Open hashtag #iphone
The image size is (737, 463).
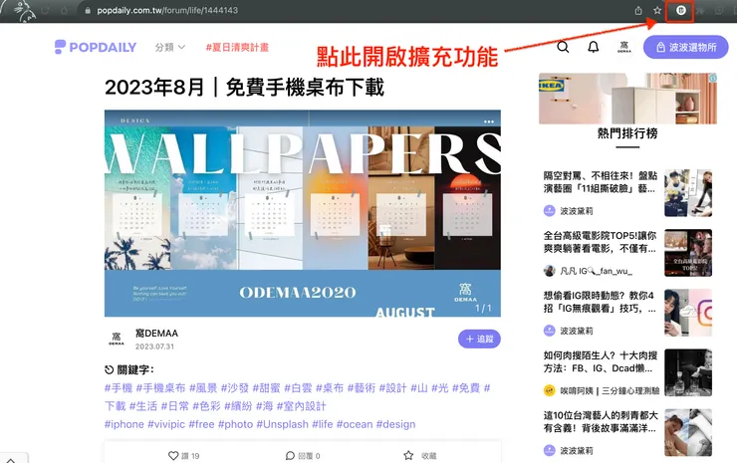pyautogui.click(x=124, y=424)
